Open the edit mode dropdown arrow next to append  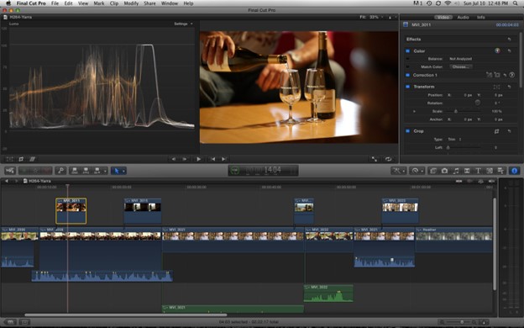click(105, 171)
